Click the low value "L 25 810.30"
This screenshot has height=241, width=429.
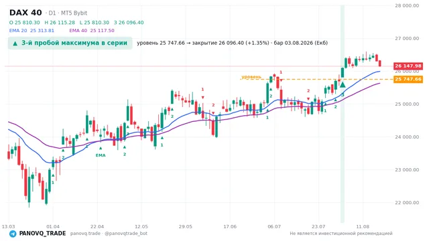(95, 22)
